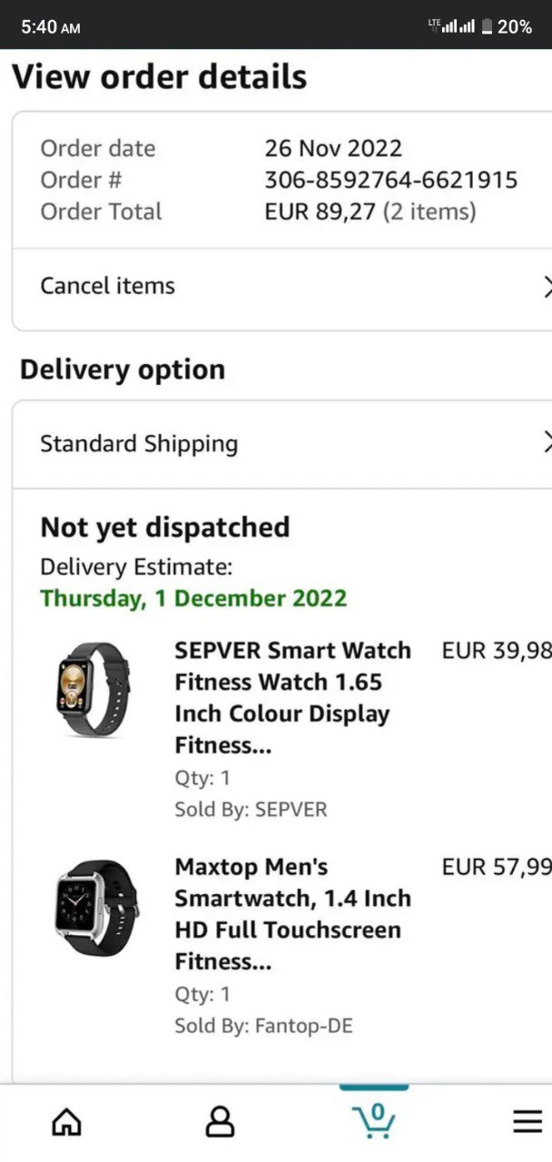Open the account profile icon
This screenshot has height=1162, width=552.
[x=220, y=1123]
